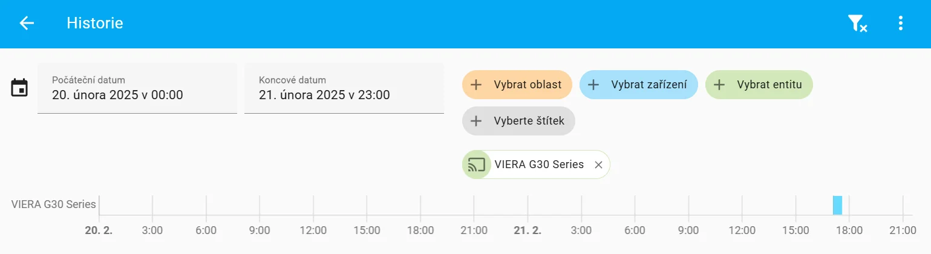Edit the Koncové datum field
Screen dimensions: 931x254
coord(344,88)
